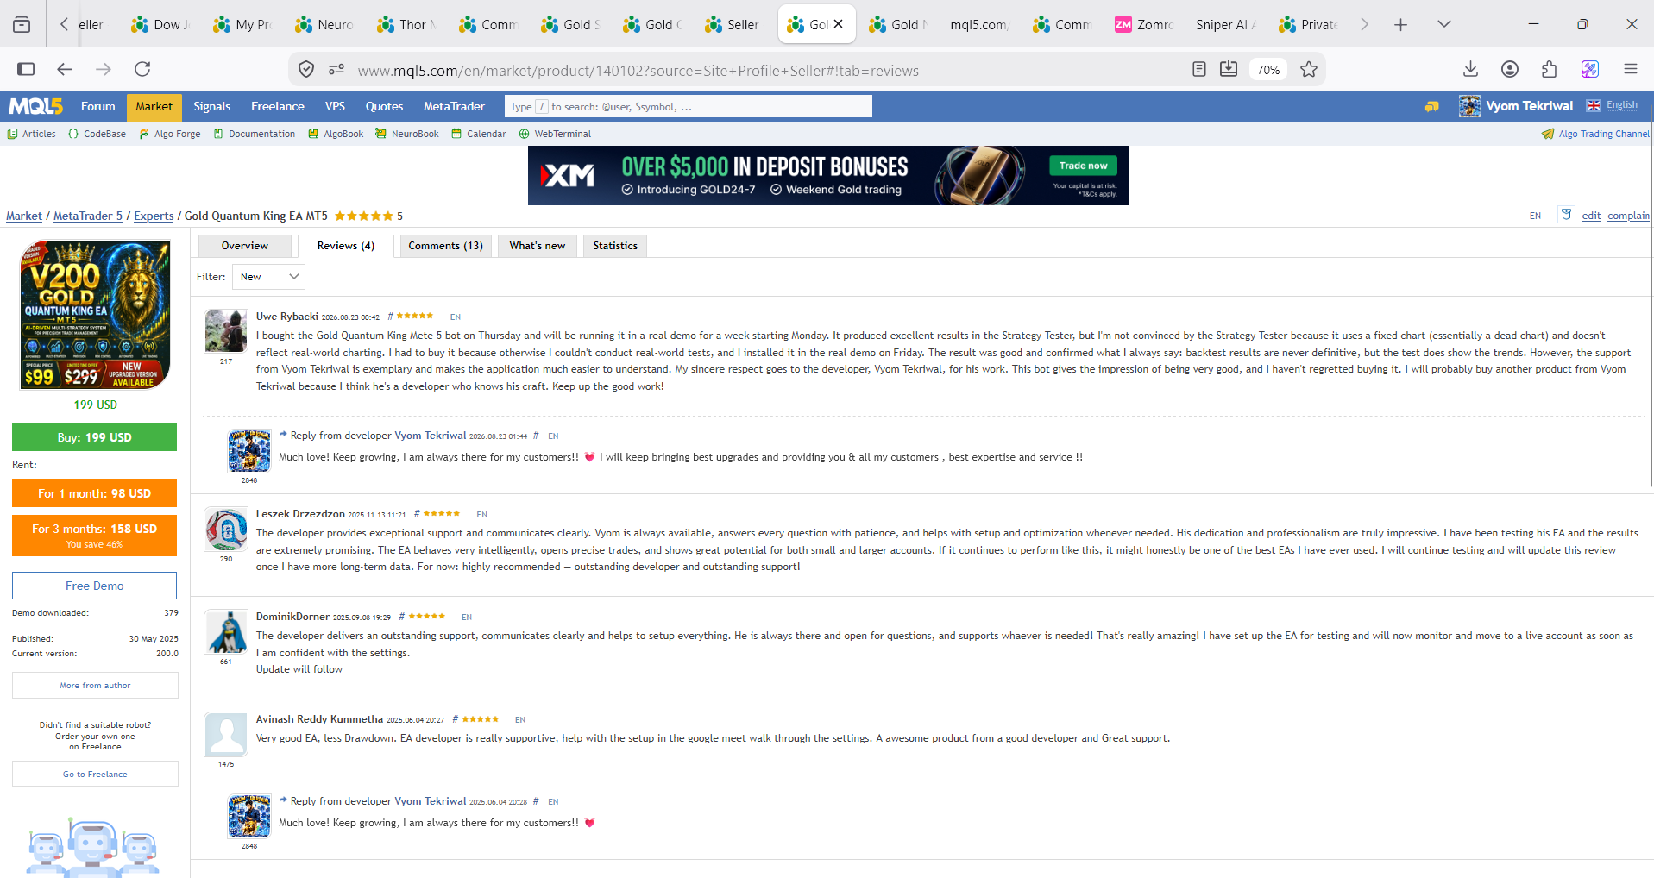
Task: Toggle the browser sidebar icon
Action: [x=26, y=69]
